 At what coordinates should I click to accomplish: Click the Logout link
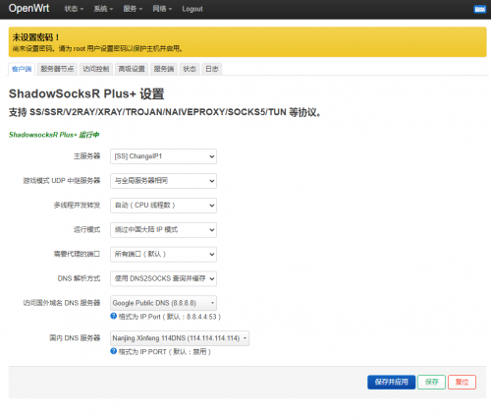point(192,9)
